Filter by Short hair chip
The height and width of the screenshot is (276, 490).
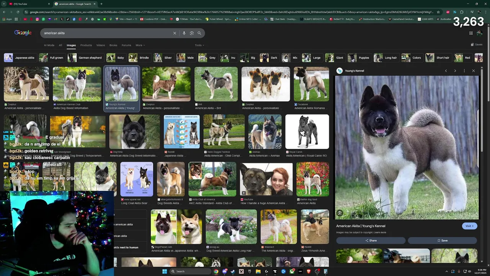tap(438, 58)
